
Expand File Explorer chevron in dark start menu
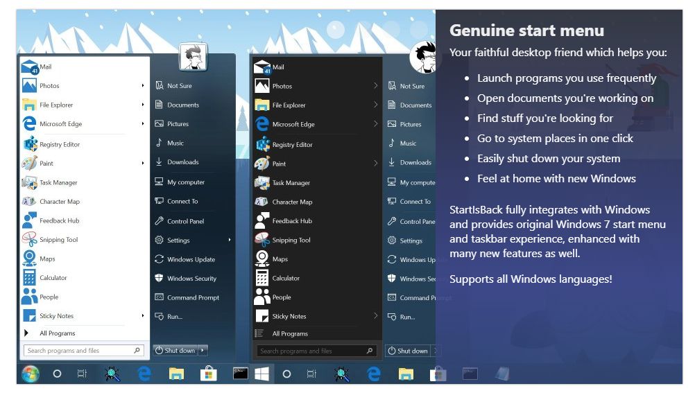point(375,105)
